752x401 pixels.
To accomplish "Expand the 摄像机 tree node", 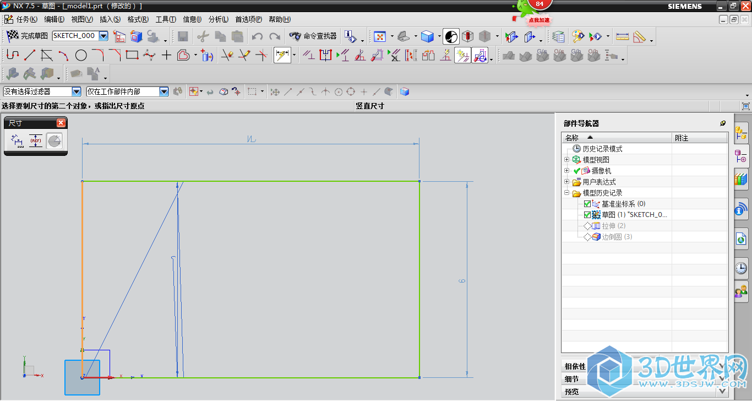I will click(566, 171).
